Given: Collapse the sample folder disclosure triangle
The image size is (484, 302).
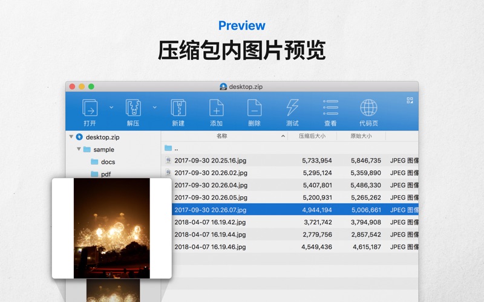Looking at the screenshot, I should pos(79,149).
